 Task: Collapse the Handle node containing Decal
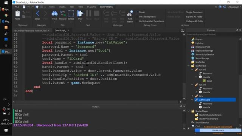coord(196,77)
